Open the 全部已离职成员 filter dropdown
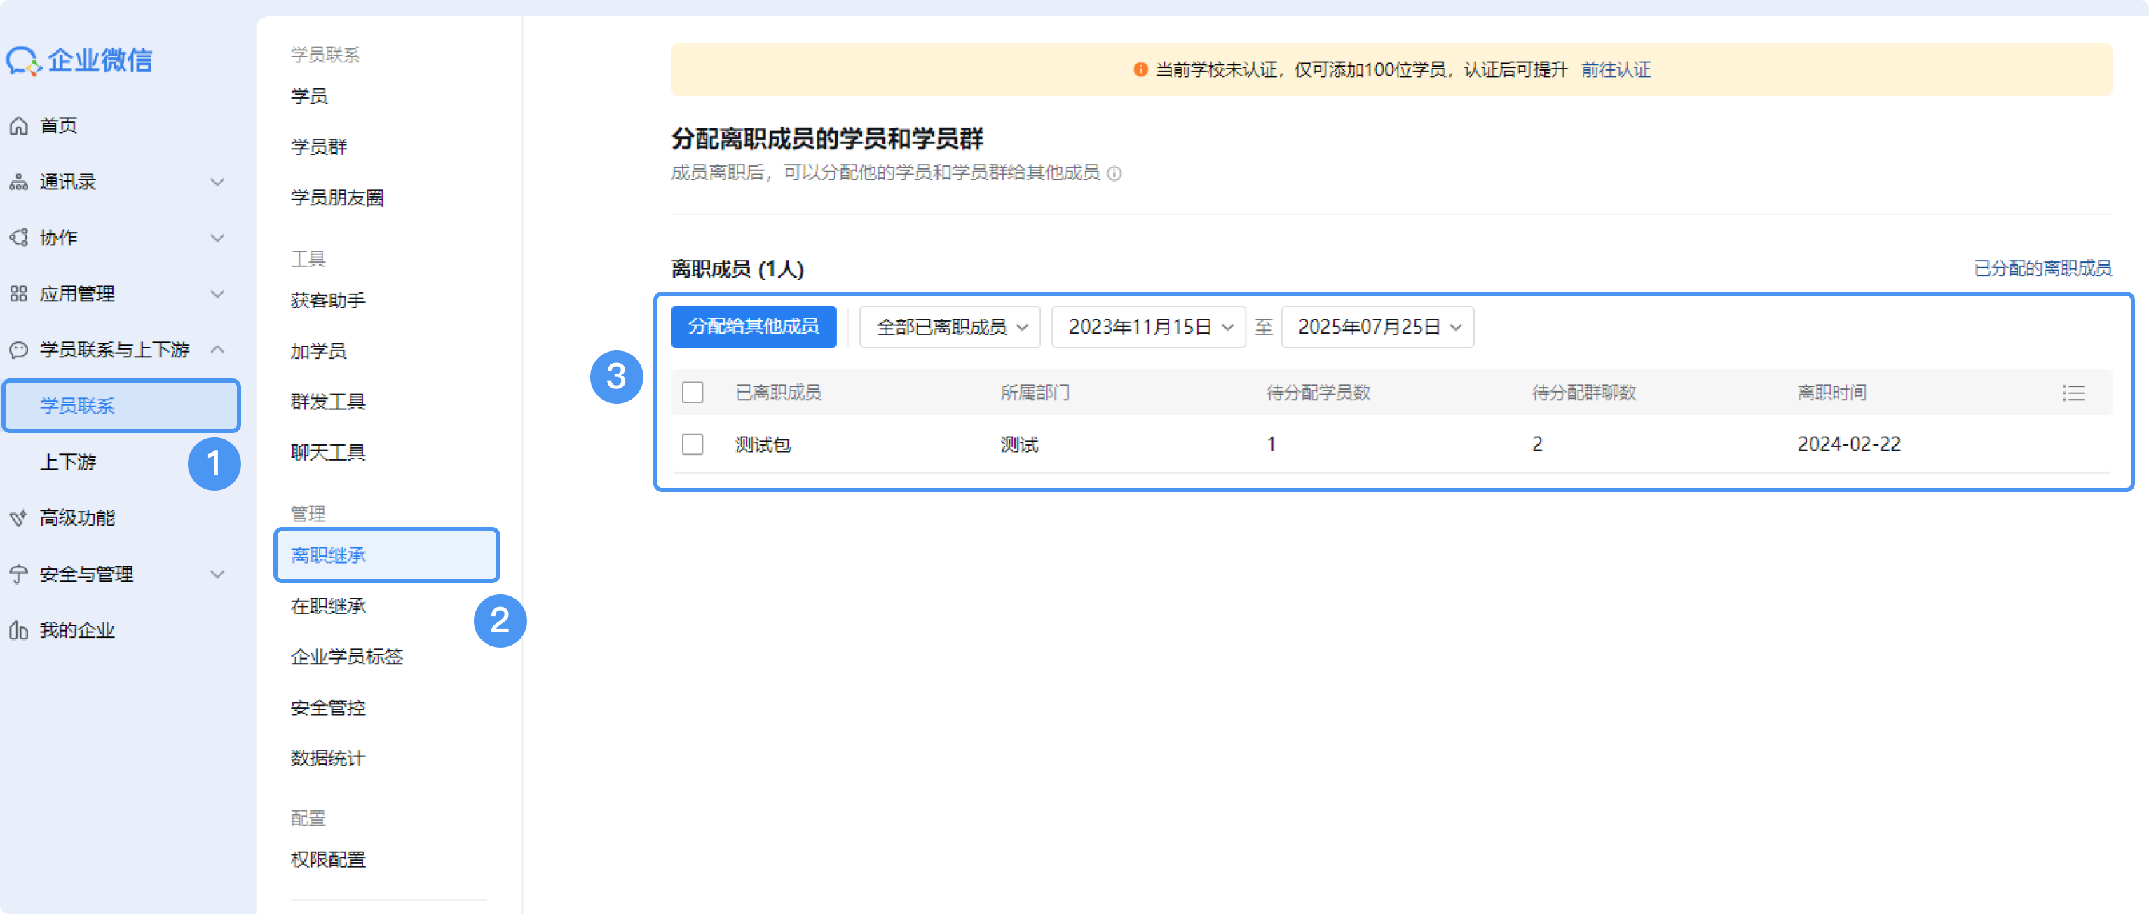The image size is (2149, 914). point(949,327)
